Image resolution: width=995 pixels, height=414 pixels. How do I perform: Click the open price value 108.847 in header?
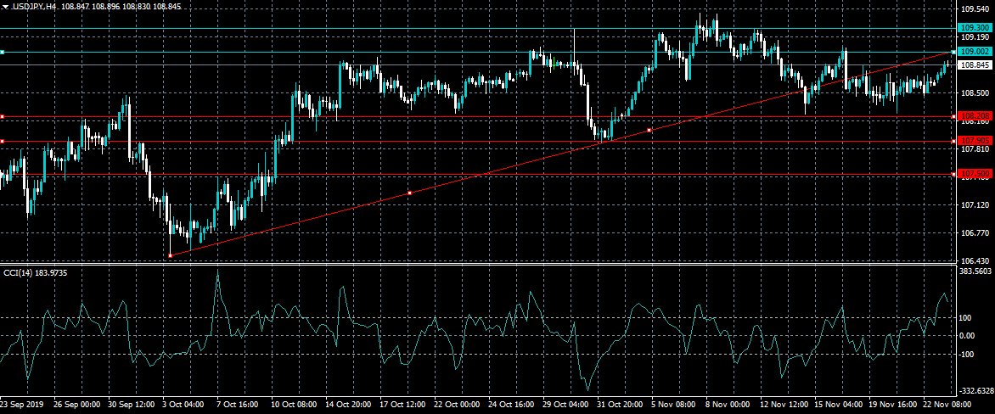tap(76, 4)
